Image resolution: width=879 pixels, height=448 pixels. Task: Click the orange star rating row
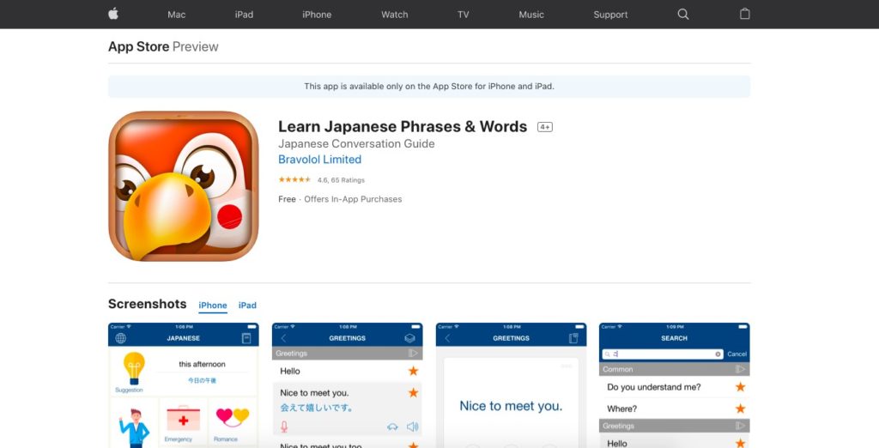[x=295, y=180]
